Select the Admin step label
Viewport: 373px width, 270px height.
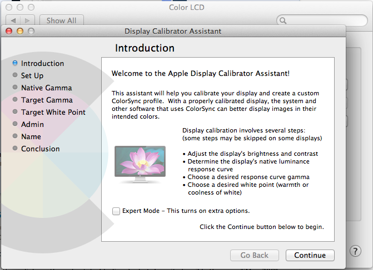pyautogui.click(x=32, y=124)
